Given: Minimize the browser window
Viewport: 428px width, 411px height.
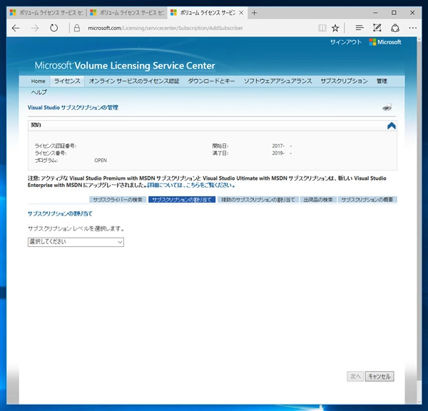Looking at the screenshot, I should [x=376, y=13].
